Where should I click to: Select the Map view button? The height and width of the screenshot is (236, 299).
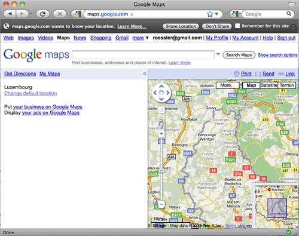tap(251, 85)
